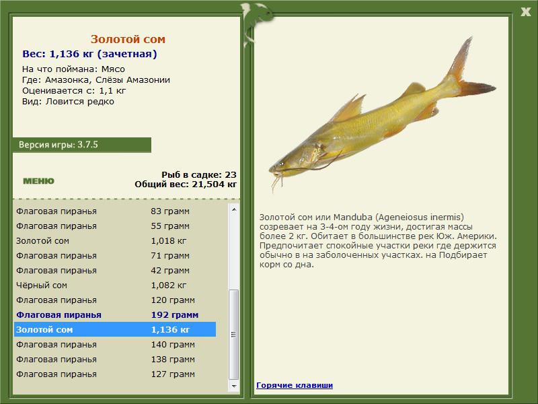Select bold Флаговая пиранья 192 грамм row
Screen dimensions: 538x404
[x=114, y=314]
